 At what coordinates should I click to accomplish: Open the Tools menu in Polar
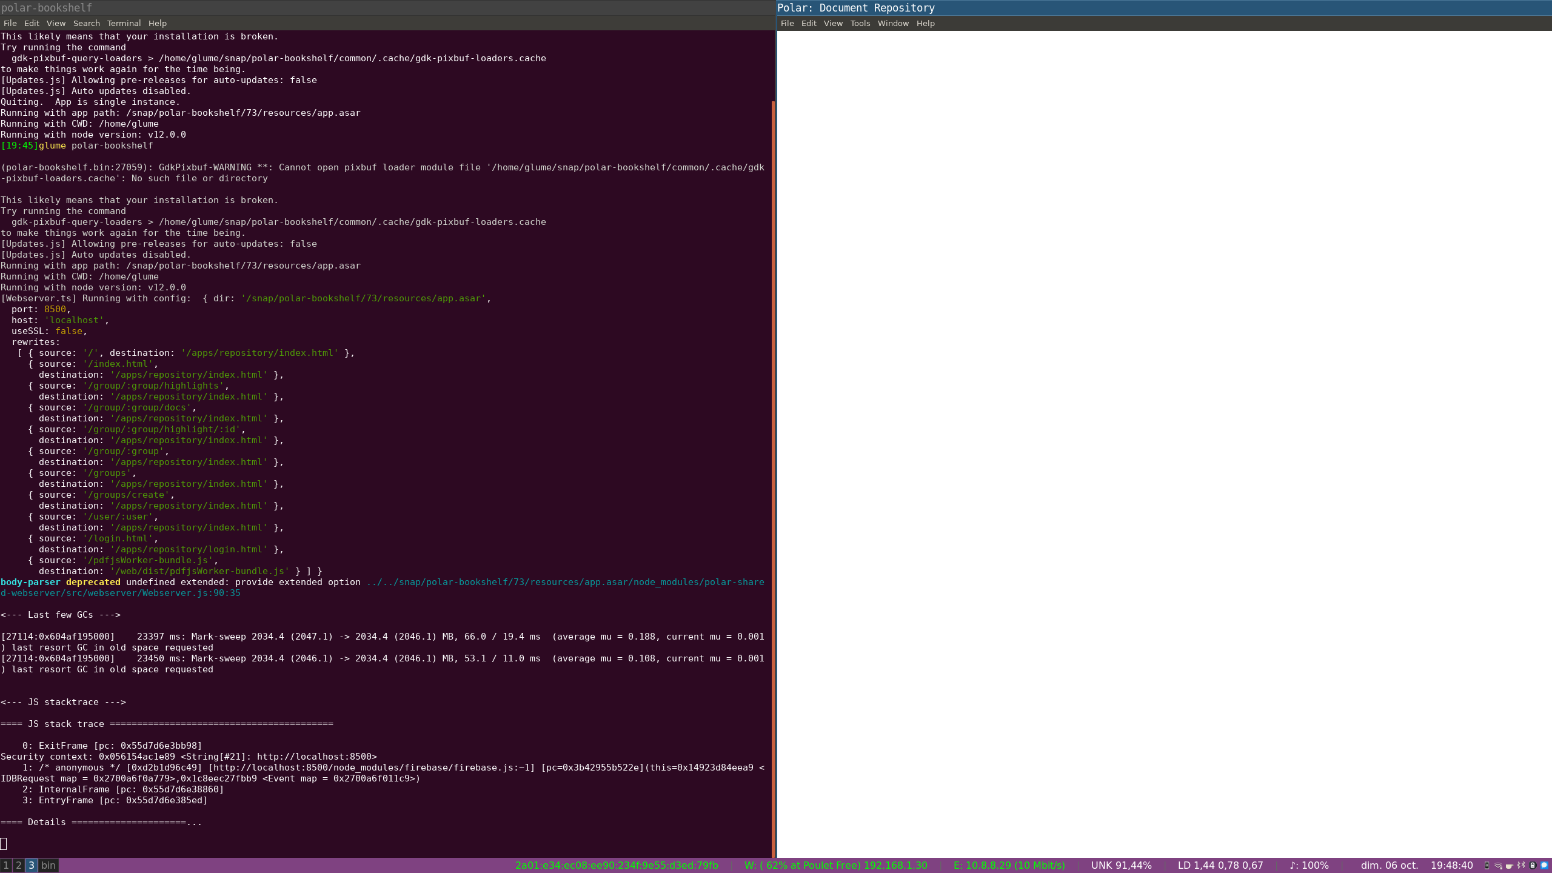click(859, 23)
